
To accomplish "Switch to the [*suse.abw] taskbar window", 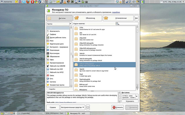I will [29, 113].
